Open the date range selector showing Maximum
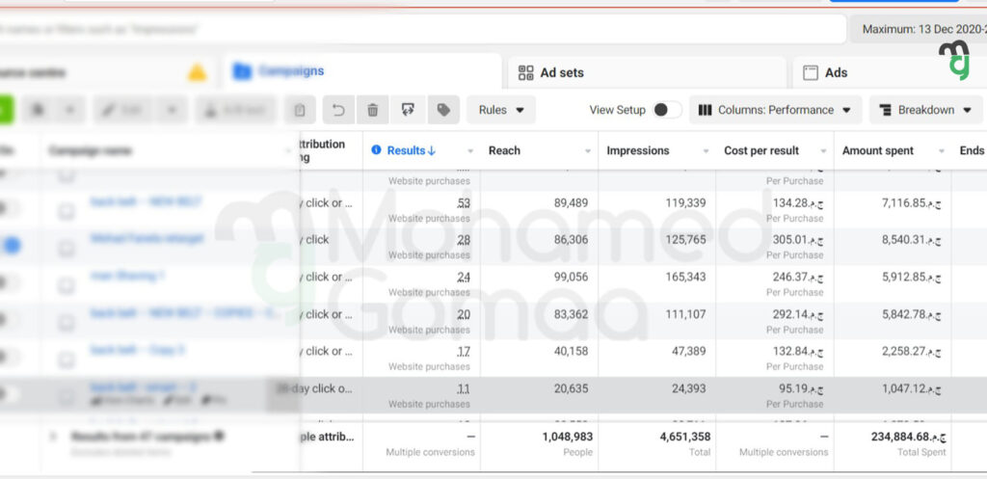 (x=920, y=29)
